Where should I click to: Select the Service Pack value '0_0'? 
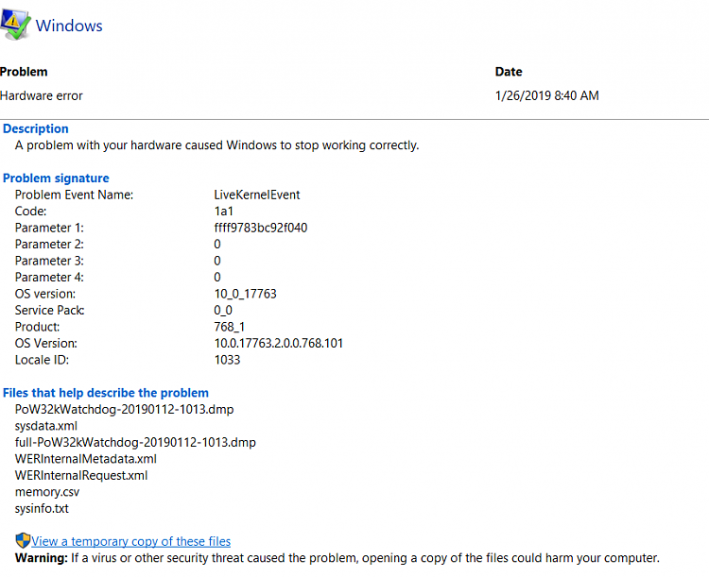pyautogui.click(x=223, y=311)
